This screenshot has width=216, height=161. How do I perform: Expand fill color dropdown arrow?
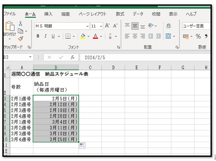(89, 36)
